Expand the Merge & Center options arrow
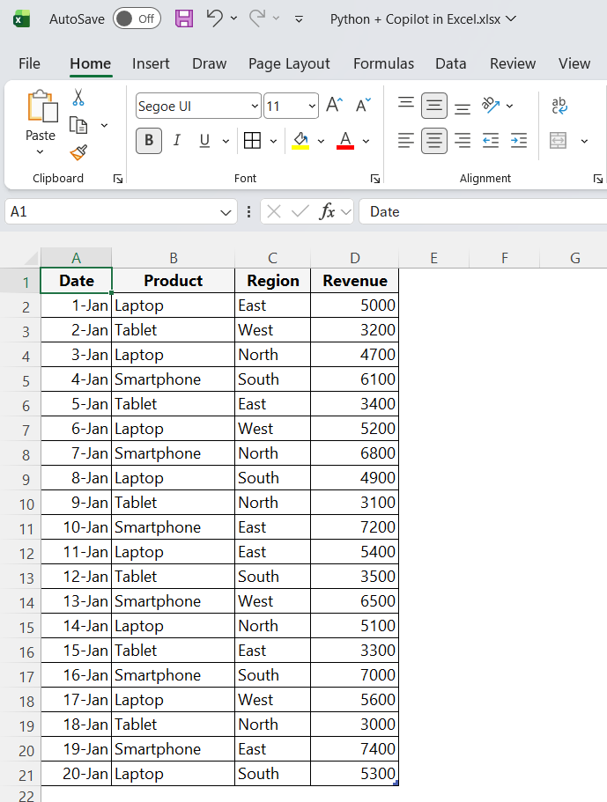 point(584,141)
